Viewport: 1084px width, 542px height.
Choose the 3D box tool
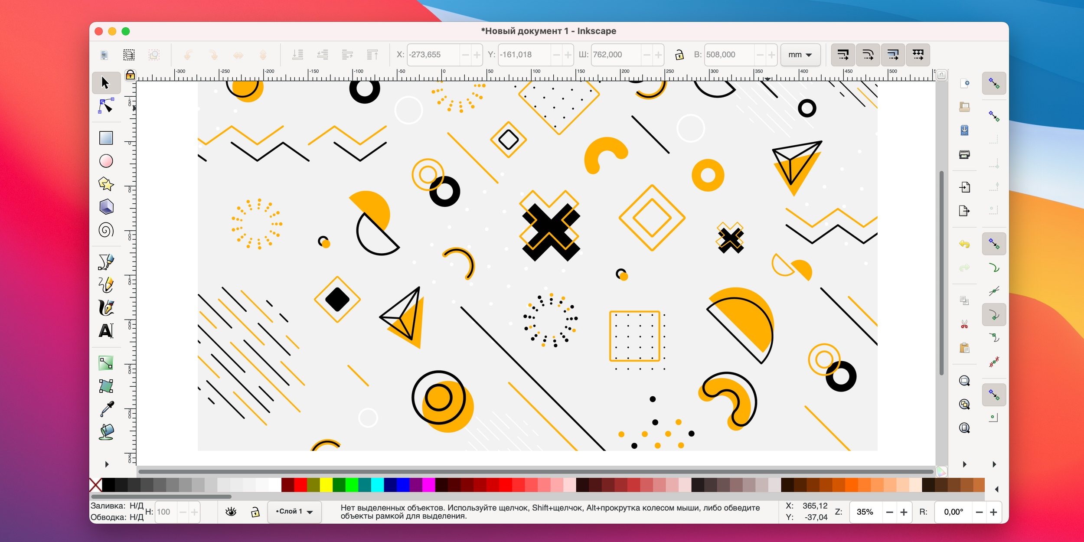(106, 207)
